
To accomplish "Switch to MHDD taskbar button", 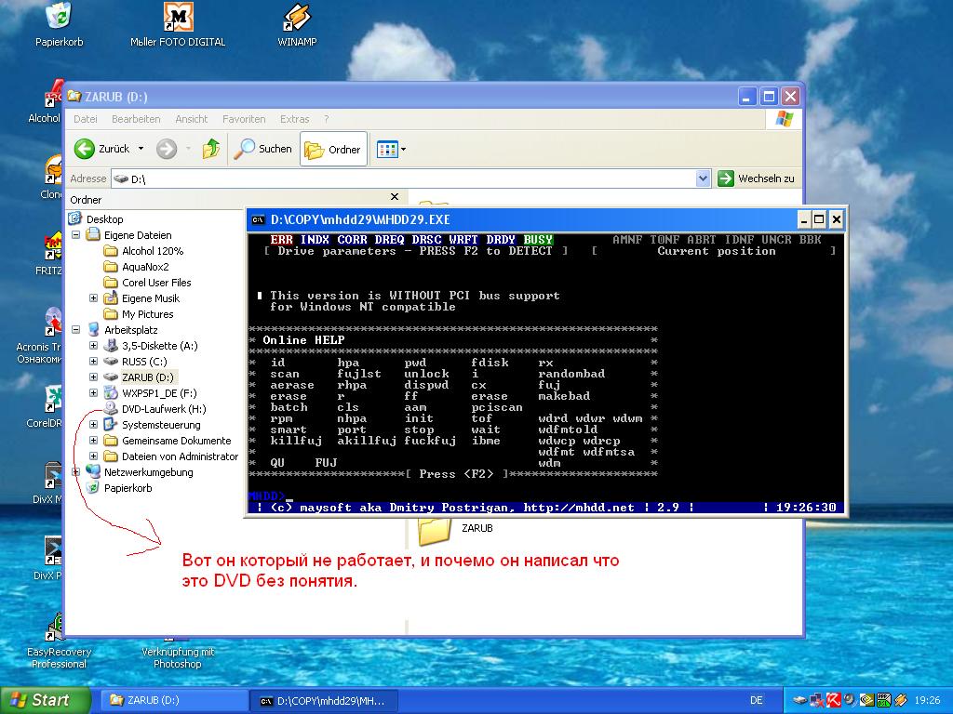I will [x=324, y=700].
